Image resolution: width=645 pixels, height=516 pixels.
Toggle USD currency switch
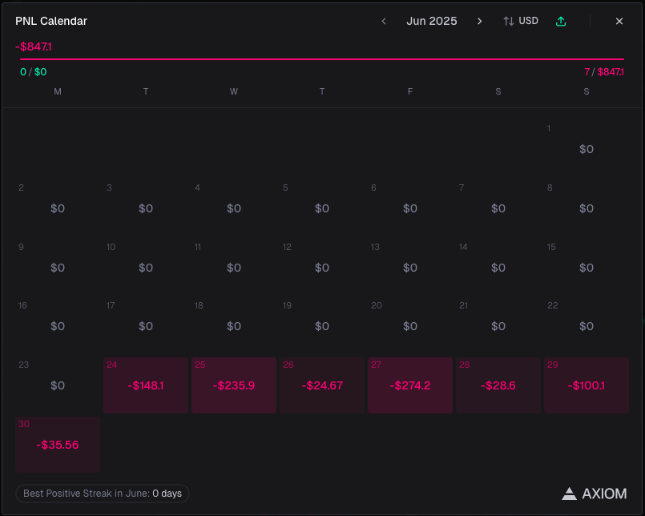click(521, 21)
